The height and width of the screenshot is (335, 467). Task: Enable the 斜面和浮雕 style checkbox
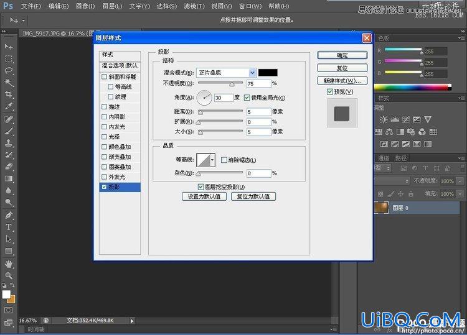pos(104,76)
